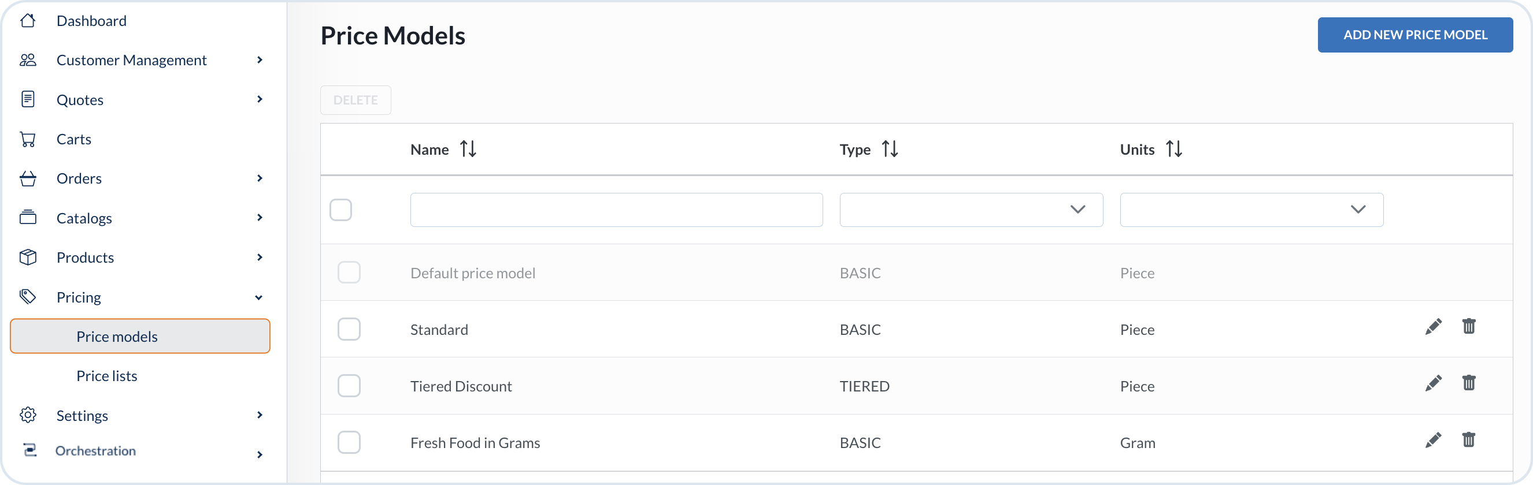
Task: Click the Name filter text field
Action: 616,210
